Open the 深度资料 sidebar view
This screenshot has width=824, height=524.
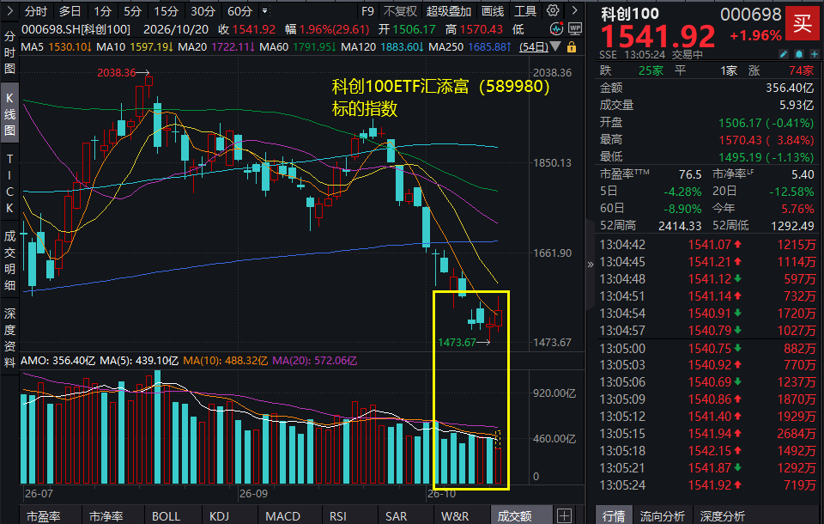[9, 338]
